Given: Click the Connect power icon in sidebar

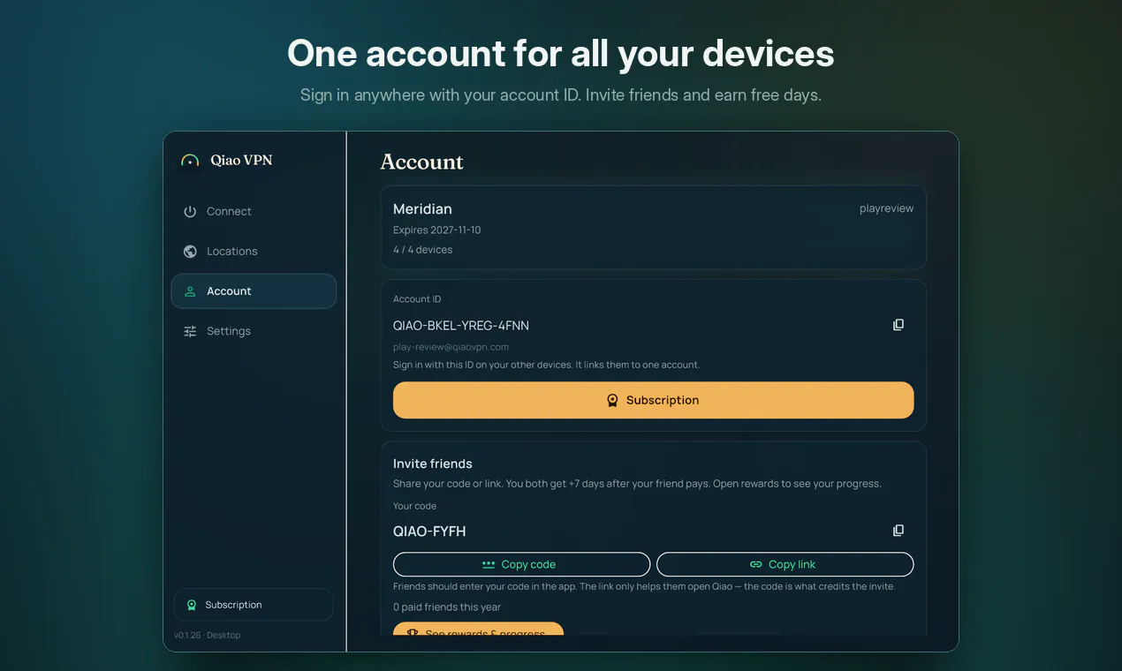Looking at the screenshot, I should (x=190, y=212).
